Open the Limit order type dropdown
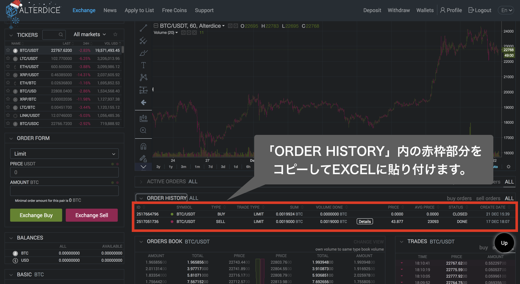The image size is (520, 284). tap(64, 154)
